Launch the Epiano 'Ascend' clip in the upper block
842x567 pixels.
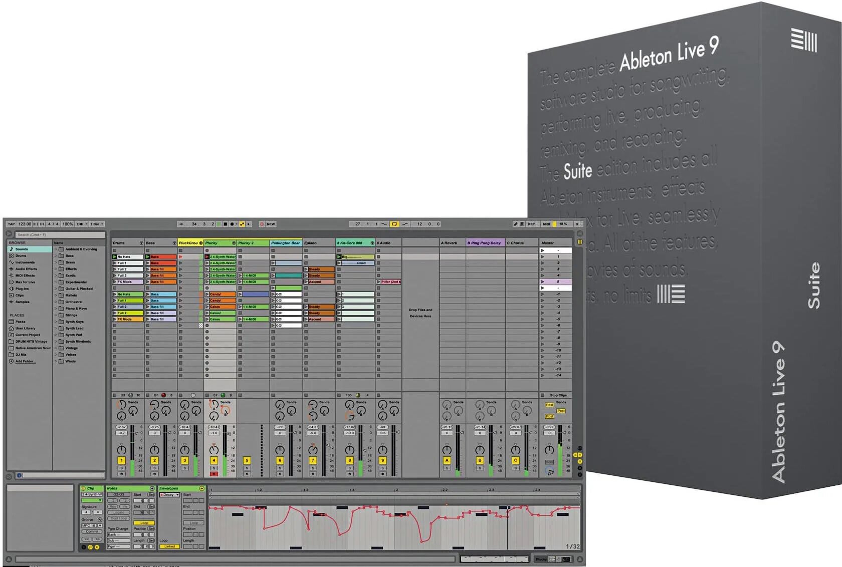[x=306, y=282]
